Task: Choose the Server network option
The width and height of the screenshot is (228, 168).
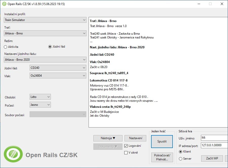Action: [x=181, y=159]
